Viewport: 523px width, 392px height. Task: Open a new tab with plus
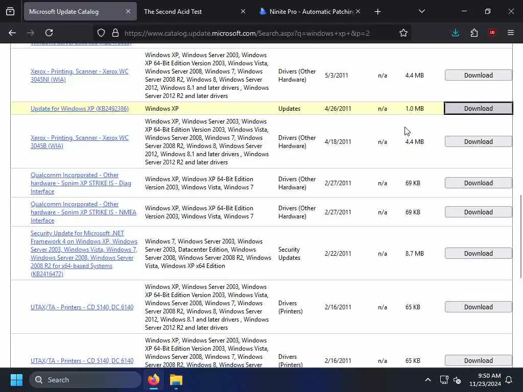coord(377,12)
